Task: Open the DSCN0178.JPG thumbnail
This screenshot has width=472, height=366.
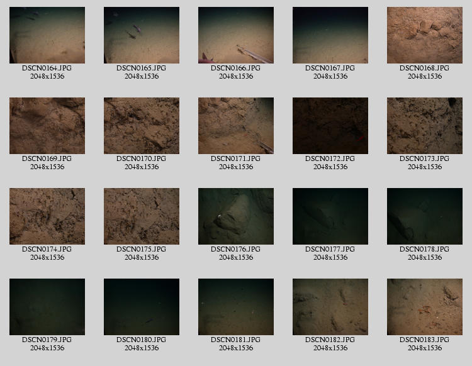Action: tap(425, 216)
